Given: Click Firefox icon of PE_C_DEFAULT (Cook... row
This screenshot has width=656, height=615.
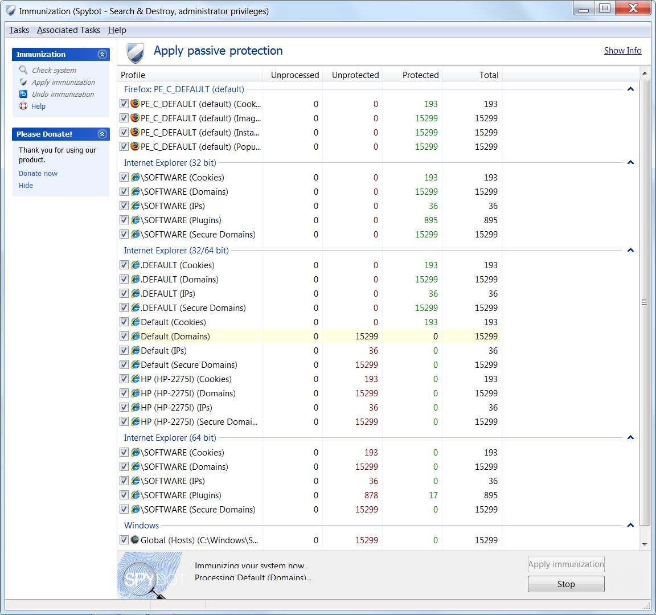Looking at the screenshot, I should coord(135,103).
